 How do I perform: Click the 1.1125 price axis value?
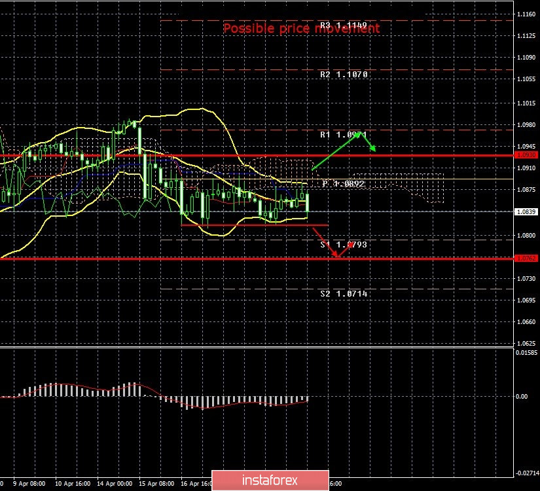(526, 36)
